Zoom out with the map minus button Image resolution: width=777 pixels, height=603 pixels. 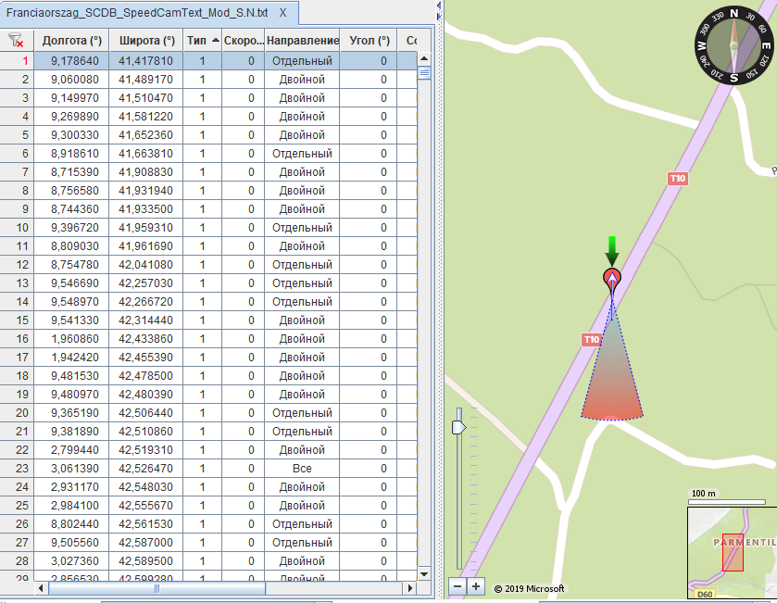[x=457, y=586]
